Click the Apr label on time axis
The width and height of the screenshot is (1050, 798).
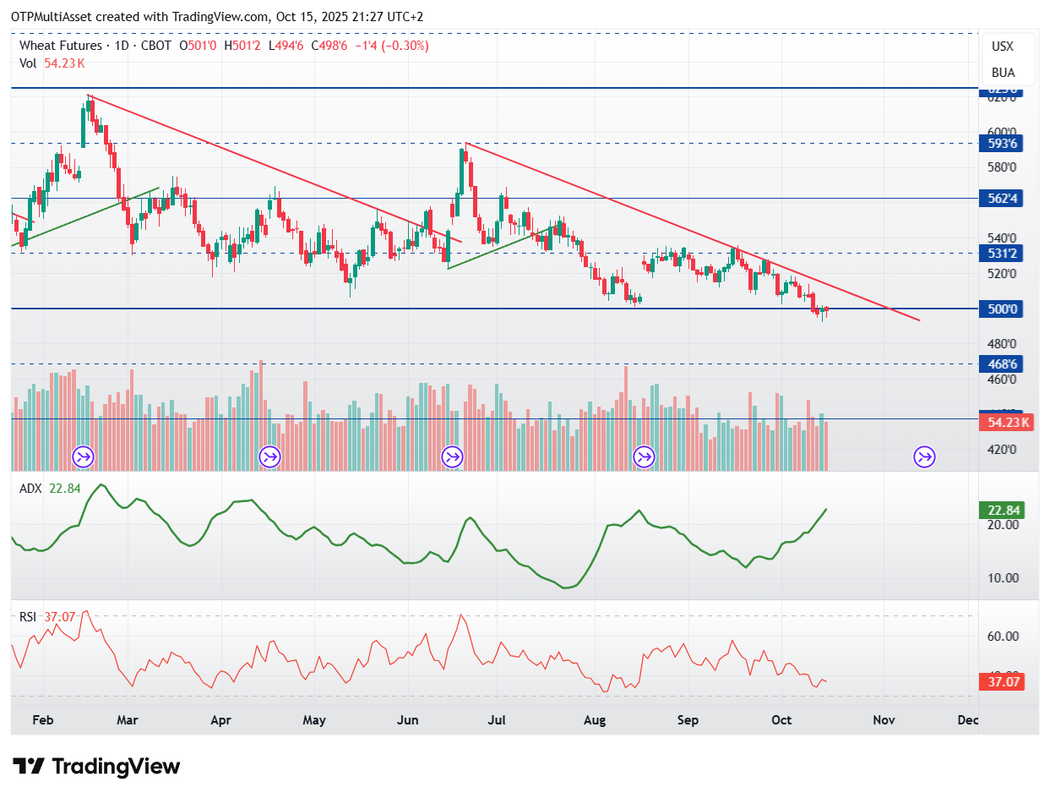click(x=220, y=720)
